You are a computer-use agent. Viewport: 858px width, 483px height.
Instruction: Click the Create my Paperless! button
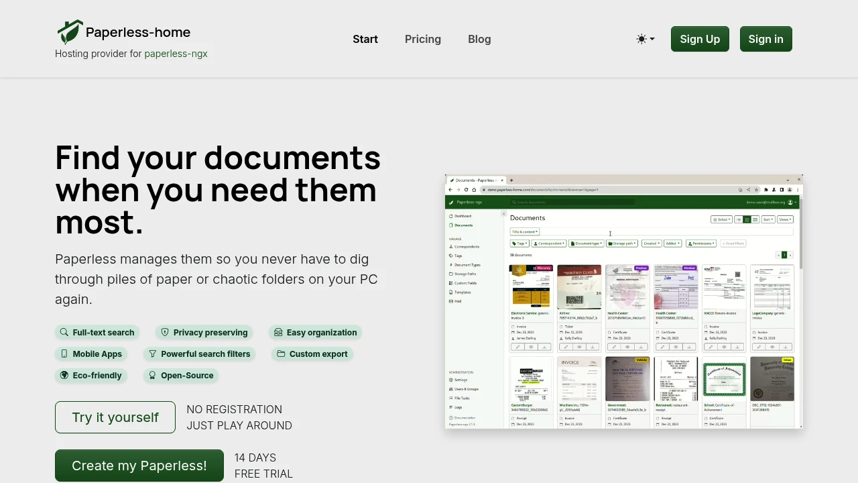coord(139,466)
